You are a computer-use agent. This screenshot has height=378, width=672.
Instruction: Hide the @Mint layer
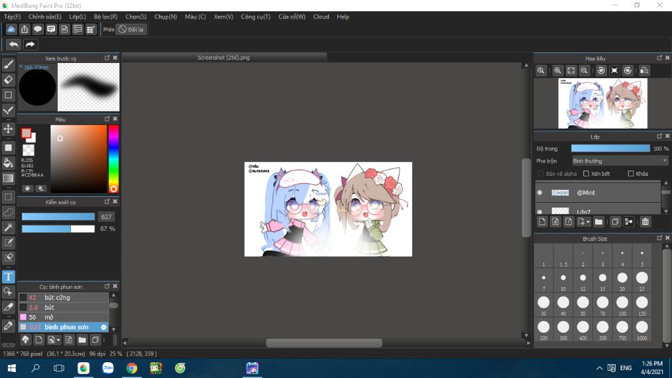540,193
